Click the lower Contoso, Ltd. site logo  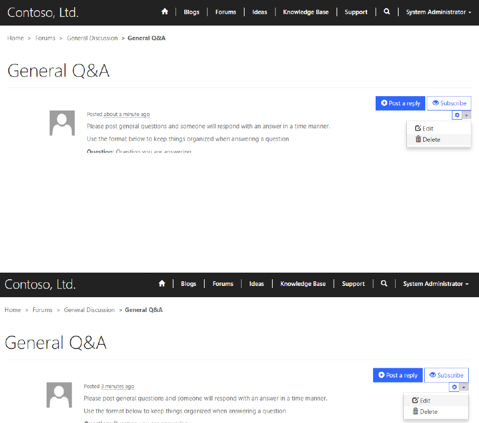pos(40,284)
